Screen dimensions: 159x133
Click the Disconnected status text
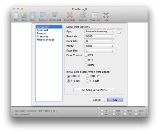click(x=22, y=114)
